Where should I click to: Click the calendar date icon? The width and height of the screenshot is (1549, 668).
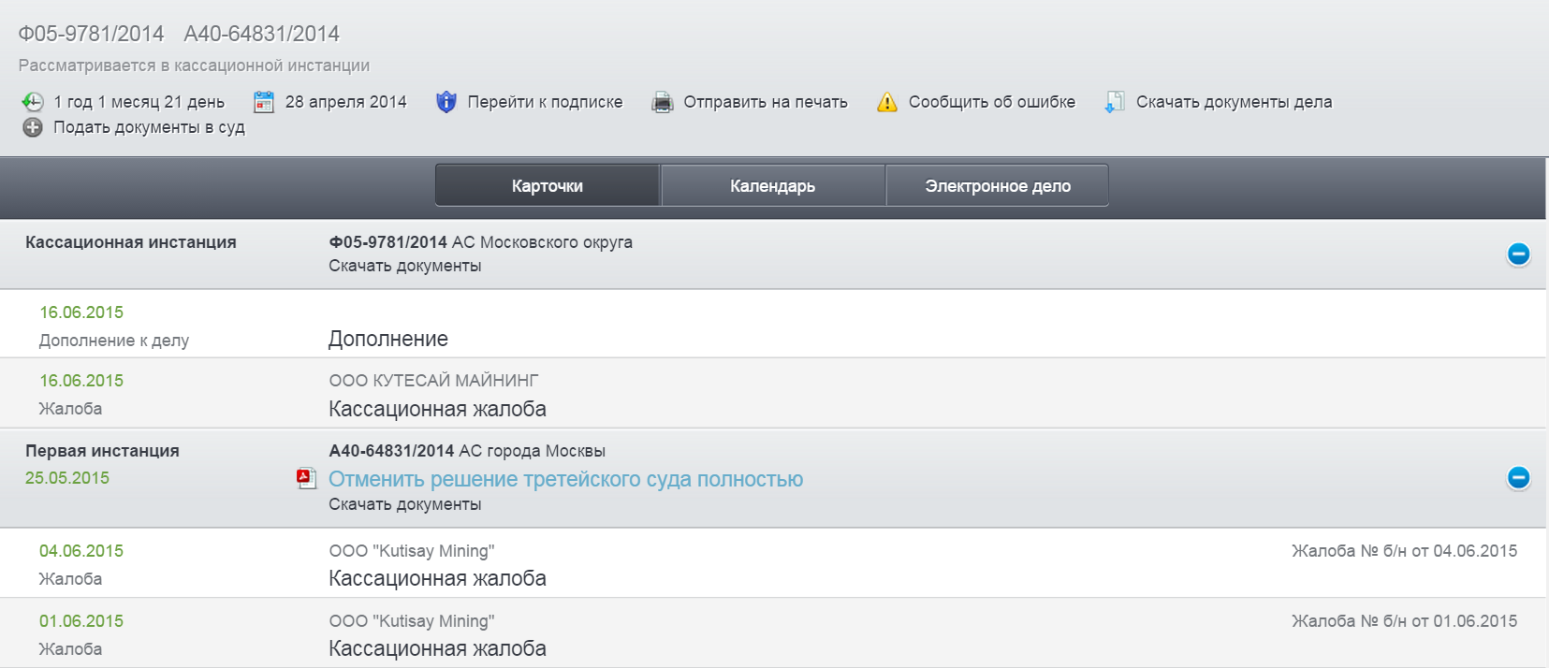264,102
